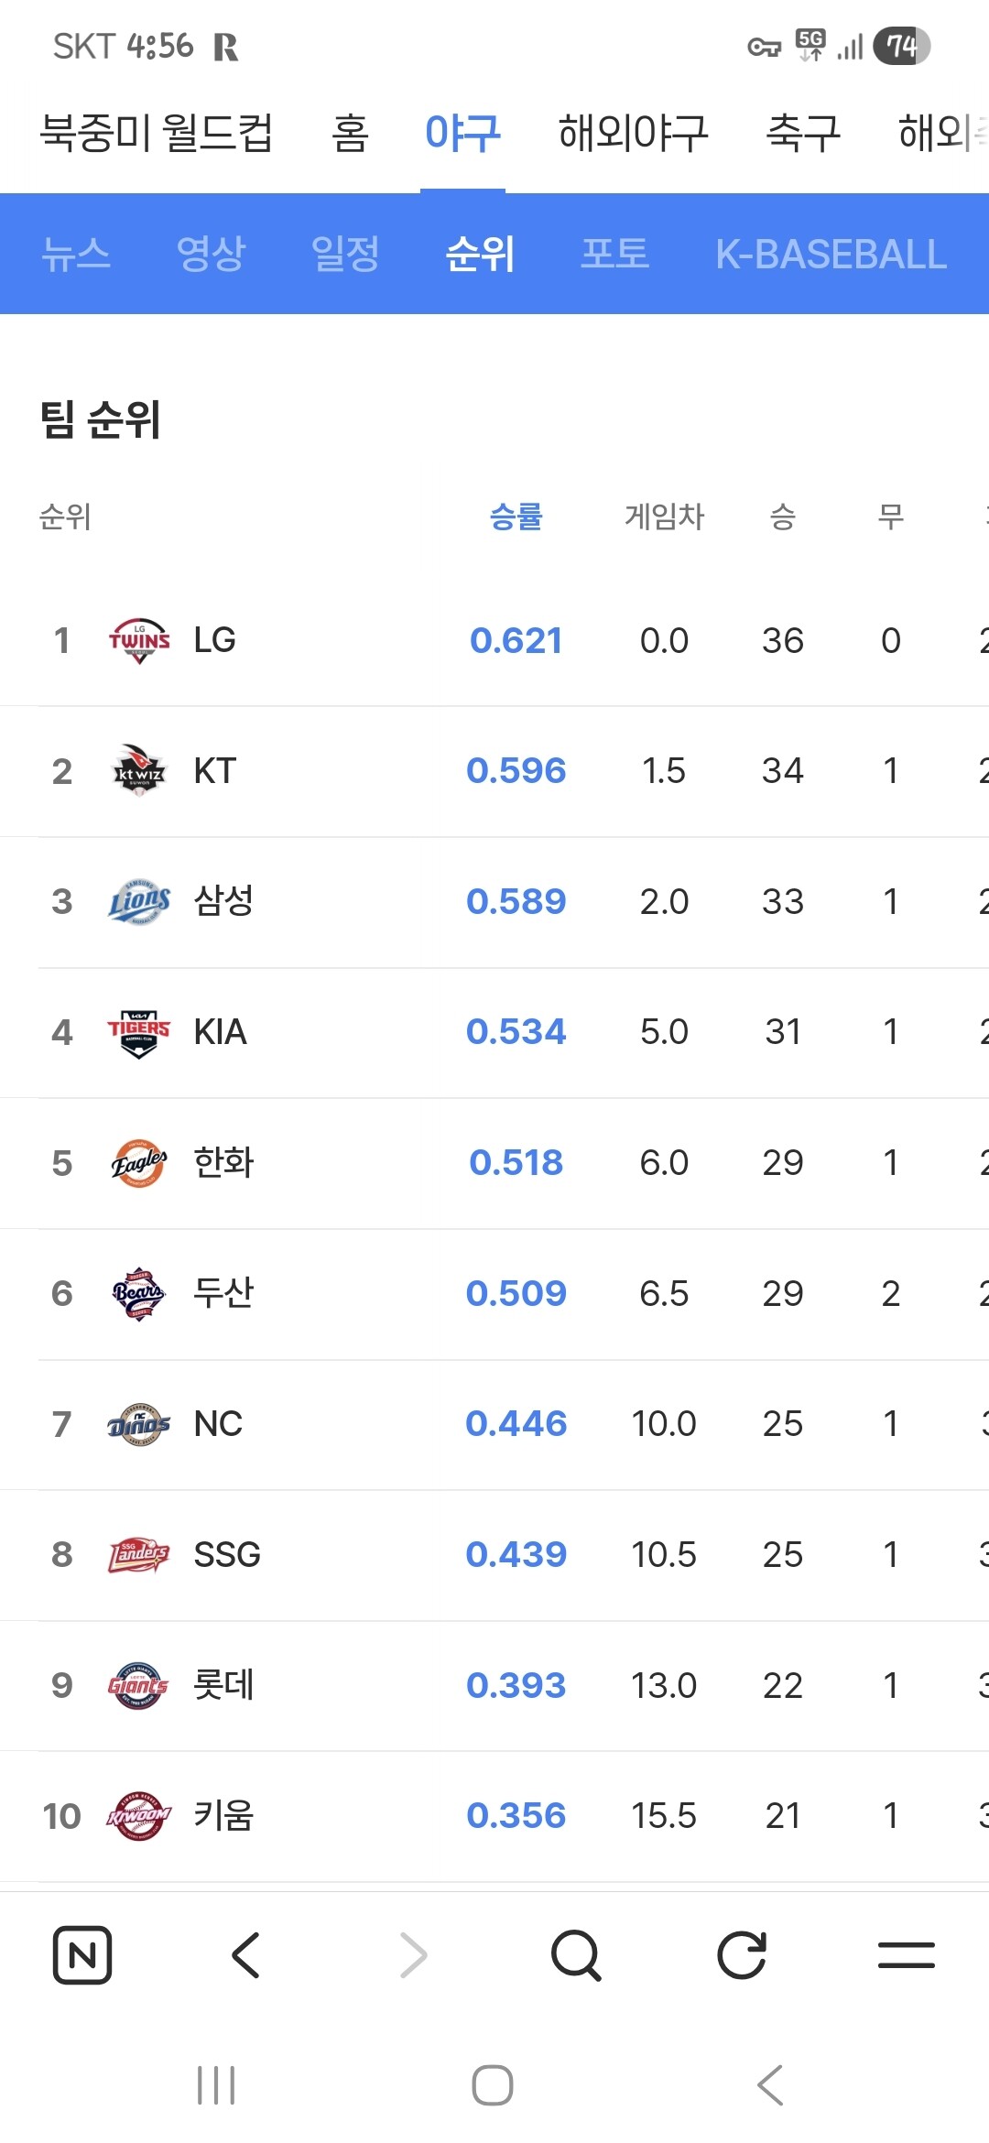
Task: Tap the KT Wiz team logo
Action: pyautogui.click(x=139, y=771)
